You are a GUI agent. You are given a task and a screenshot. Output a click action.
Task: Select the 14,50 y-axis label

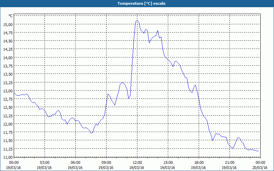8,41
